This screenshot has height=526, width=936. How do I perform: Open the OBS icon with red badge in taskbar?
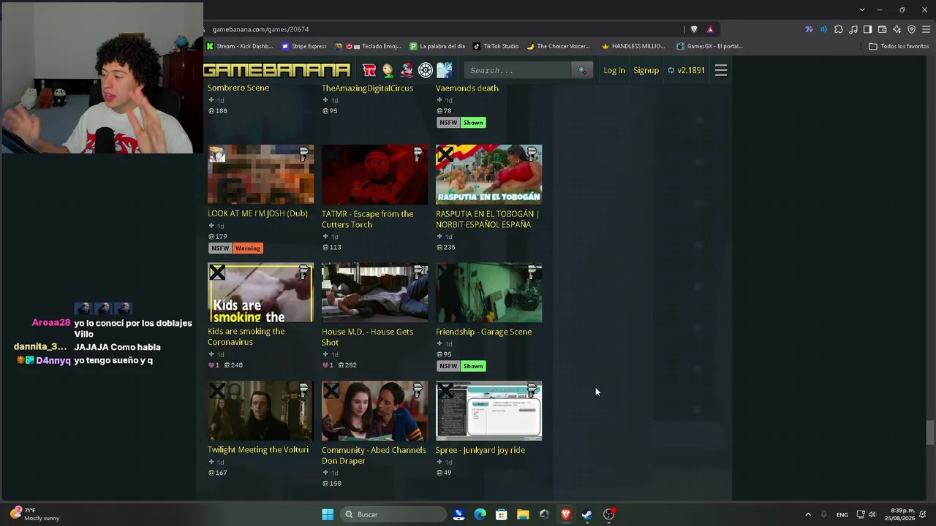tap(609, 514)
